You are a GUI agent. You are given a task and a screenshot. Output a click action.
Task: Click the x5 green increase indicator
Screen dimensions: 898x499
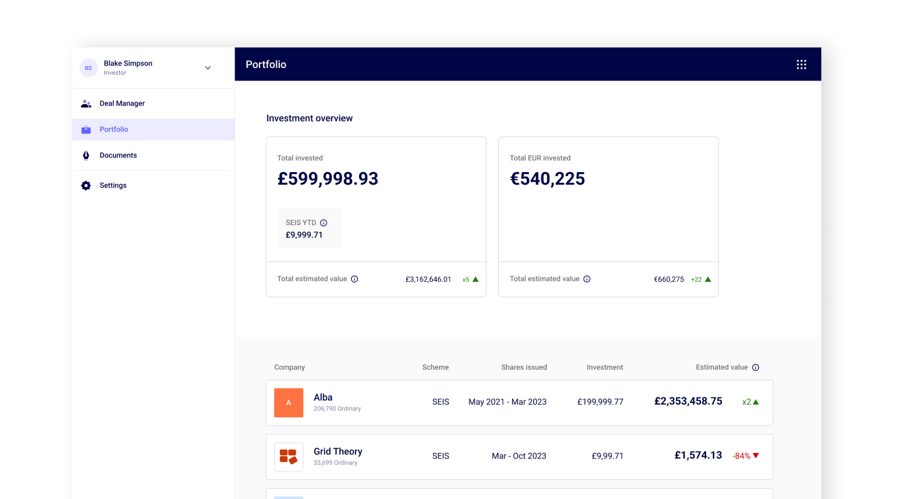click(470, 279)
